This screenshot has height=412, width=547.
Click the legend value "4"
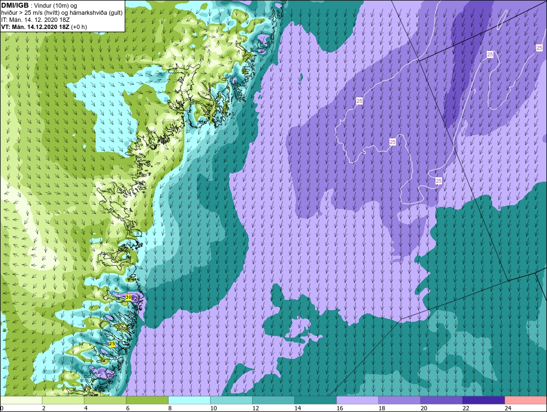(x=86, y=408)
